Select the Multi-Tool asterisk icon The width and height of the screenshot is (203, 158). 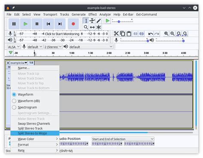(99, 27)
